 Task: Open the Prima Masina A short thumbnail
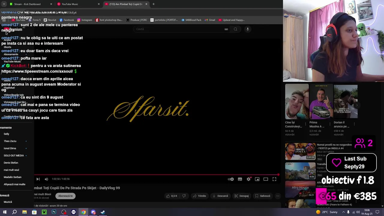click(x=321, y=101)
